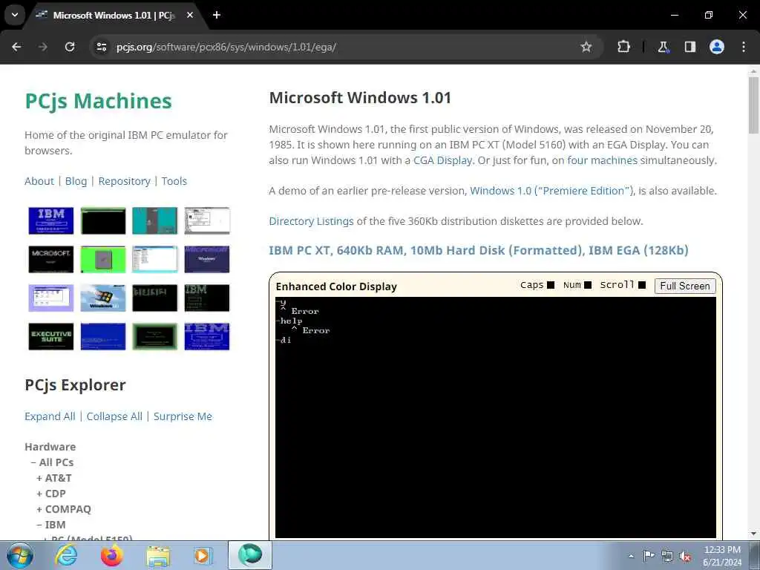Toggle the browser side panel icon
The width and height of the screenshot is (760, 570).
[x=690, y=47]
